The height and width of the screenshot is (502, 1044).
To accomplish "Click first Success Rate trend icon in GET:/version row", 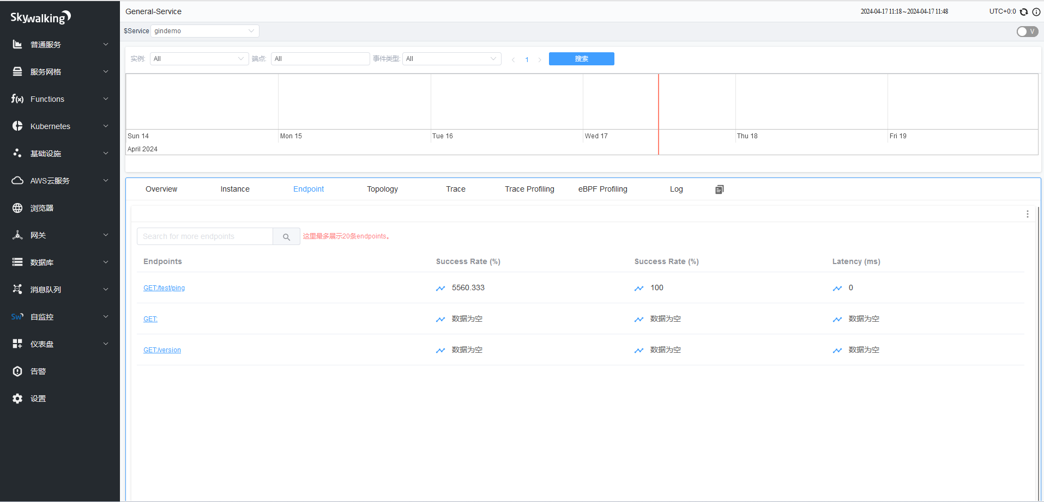I will tap(440, 350).
